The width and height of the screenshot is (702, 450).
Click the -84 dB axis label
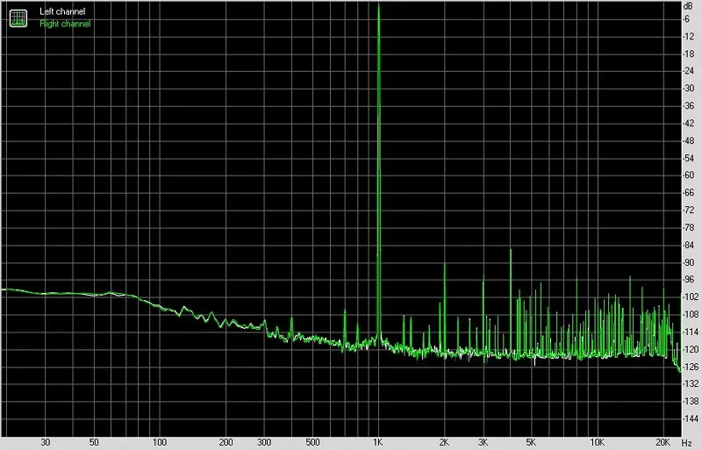pyautogui.click(x=688, y=245)
